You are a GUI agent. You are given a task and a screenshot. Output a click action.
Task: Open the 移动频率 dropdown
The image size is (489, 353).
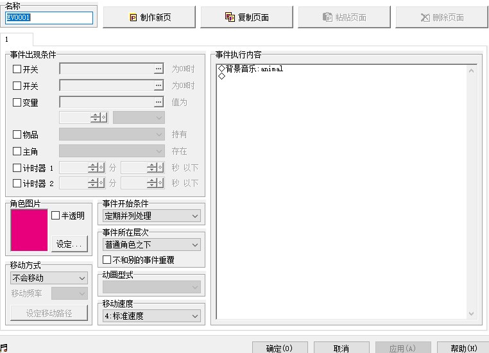click(69, 293)
